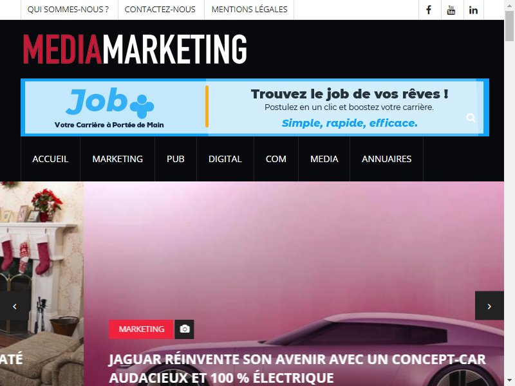Select the MEDIA menu item

coord(324,159)
